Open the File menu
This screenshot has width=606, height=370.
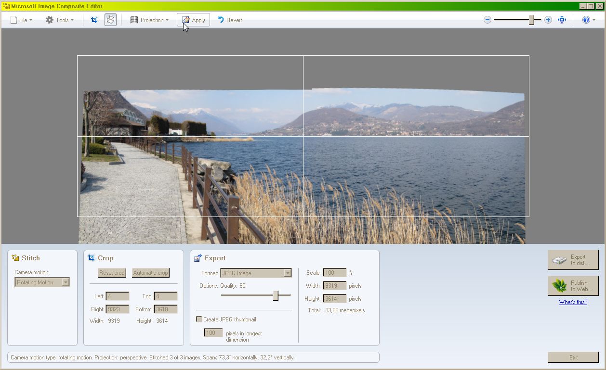(22, 20)
